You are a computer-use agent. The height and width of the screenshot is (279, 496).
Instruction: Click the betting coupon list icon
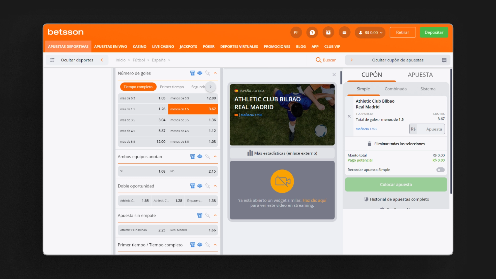(x=444, y=60)
